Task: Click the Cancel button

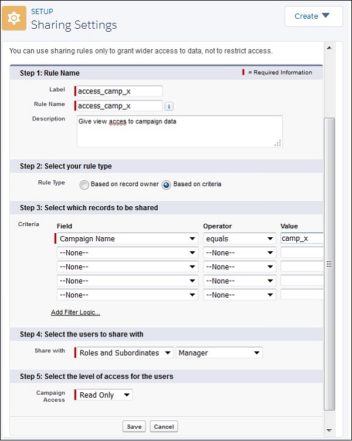Action: click(164, 426)
